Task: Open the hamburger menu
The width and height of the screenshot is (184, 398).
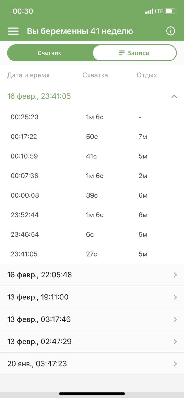Action: (x=13, y=31)
